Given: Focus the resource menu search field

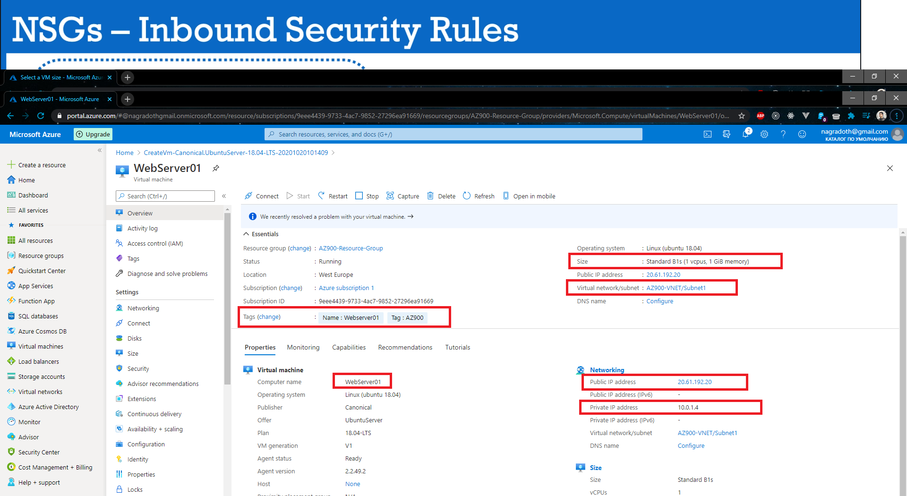Looking at the screenshot, I should [x=165, y=196].
